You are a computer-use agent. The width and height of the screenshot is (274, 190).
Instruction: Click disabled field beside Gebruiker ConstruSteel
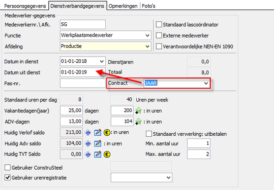[x=141, y=166]
